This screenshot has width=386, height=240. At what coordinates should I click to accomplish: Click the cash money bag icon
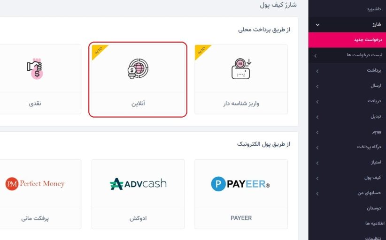coord(35,68)
